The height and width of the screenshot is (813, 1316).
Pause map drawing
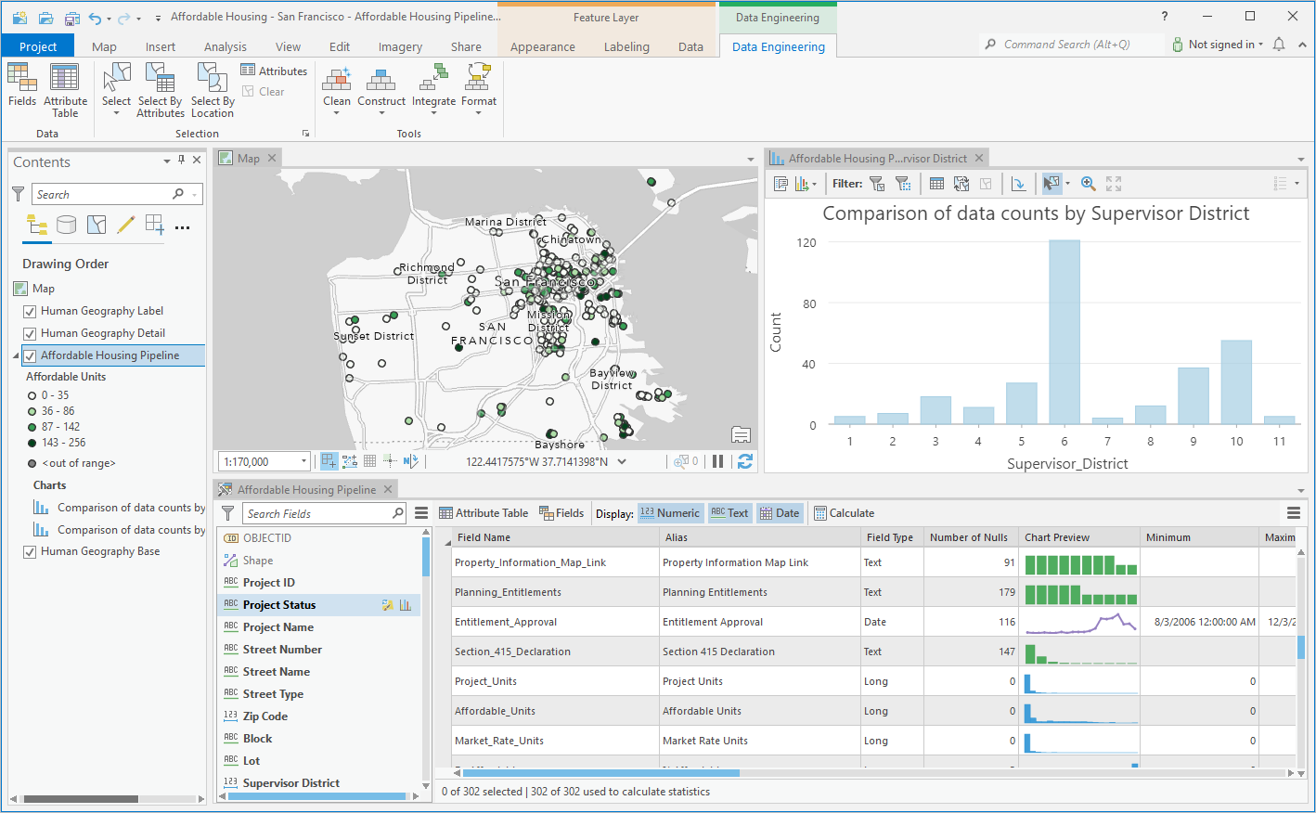tap(717, 461)
